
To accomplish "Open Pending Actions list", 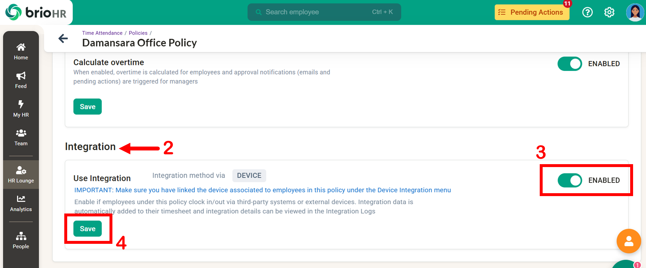I will [x=532, y=12].
